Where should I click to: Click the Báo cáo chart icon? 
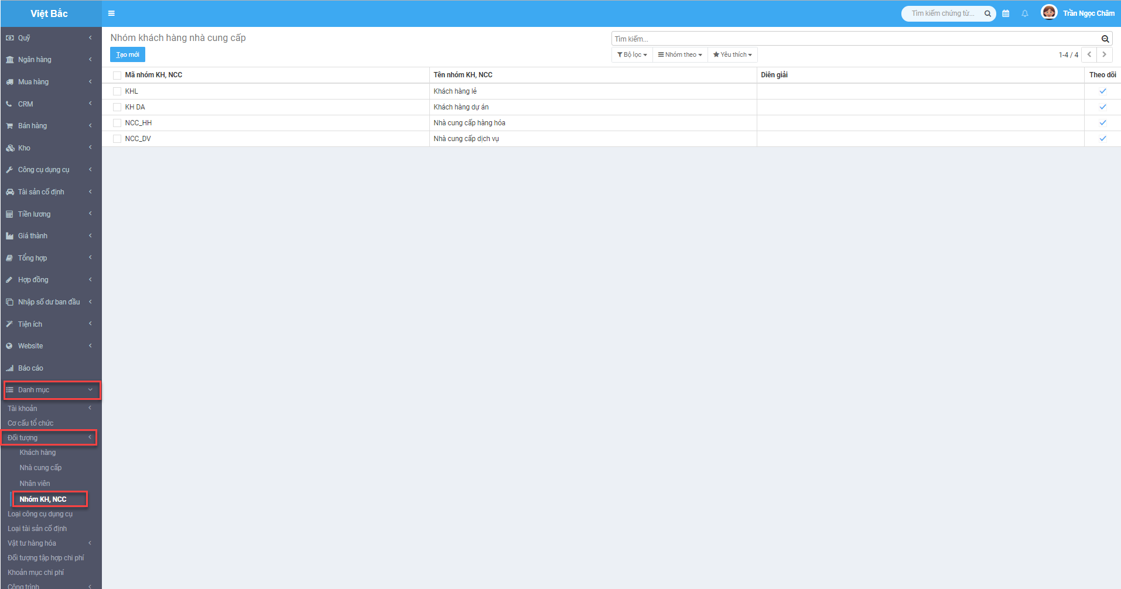pyautogui.click(x=9, y=368)
